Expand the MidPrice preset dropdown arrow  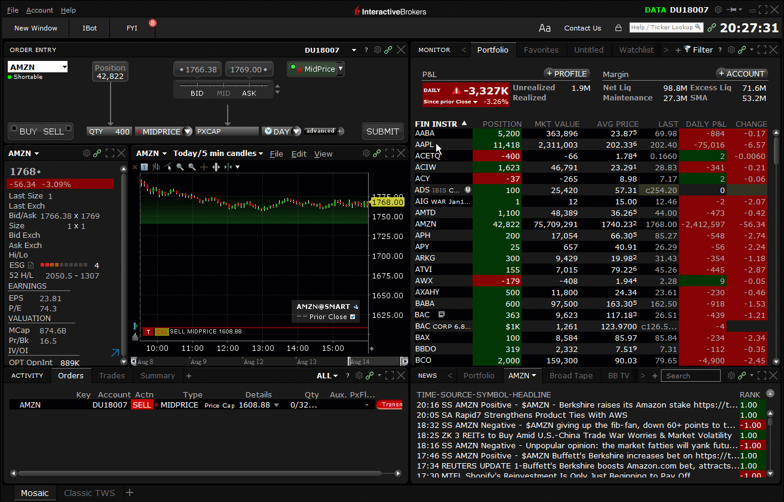tap(341, 69)
